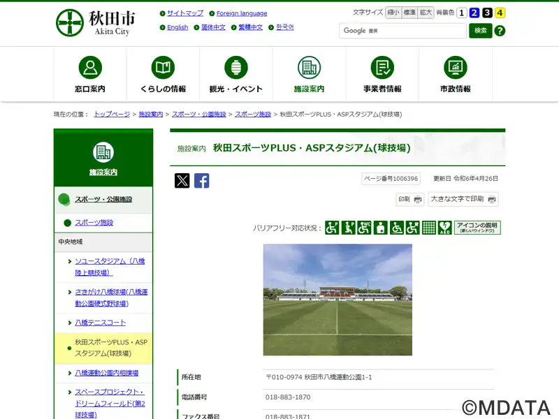
Task: Set text size to 縮小
Action: click(x=393, y=13)
